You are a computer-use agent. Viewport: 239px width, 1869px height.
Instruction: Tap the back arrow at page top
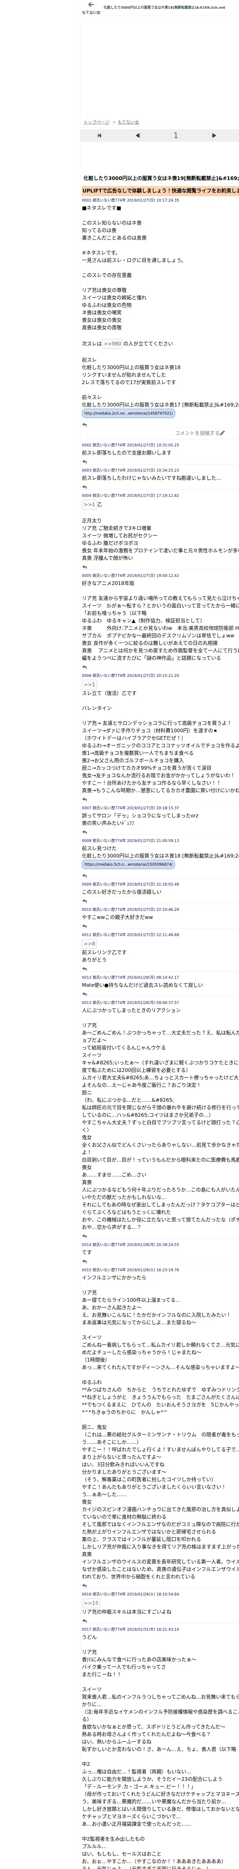coord(91,5)
